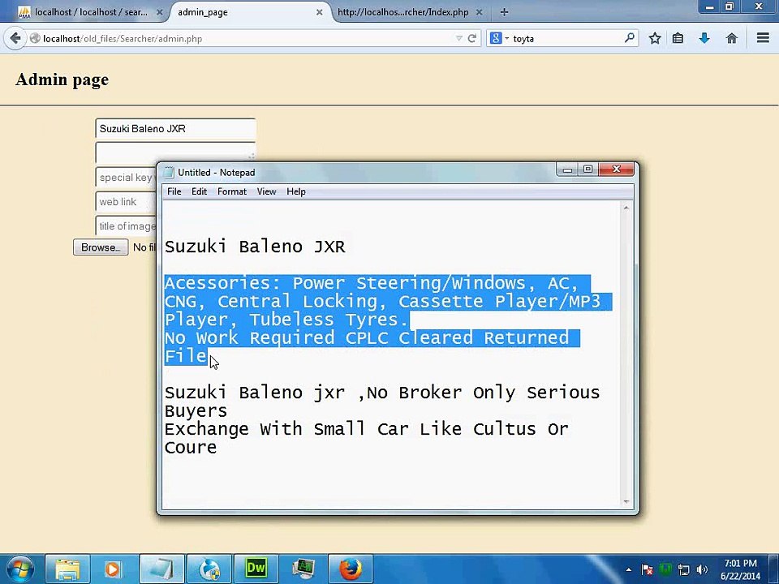Open network tray icon
The height and width of the screenshot is (584, 779).
[683, 569]
